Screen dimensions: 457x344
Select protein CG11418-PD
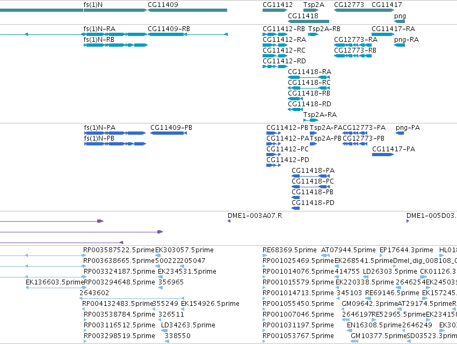click(x=313, y=203)
